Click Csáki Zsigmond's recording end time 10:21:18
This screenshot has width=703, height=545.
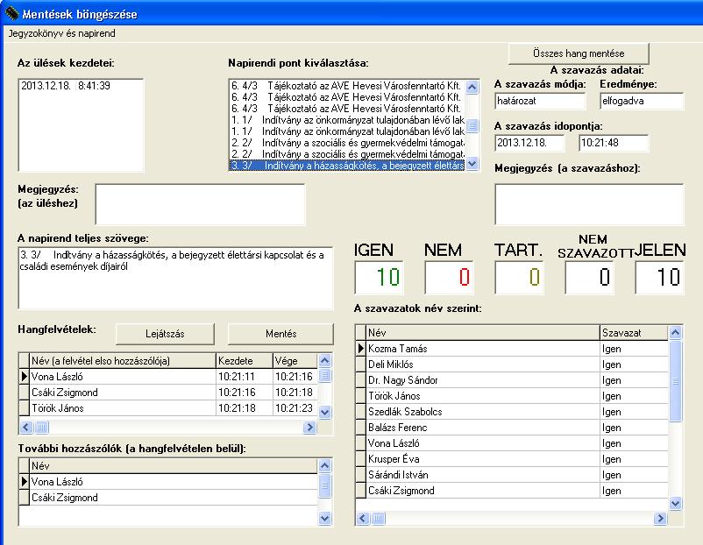pyautogui.click(x=295, y=393)
